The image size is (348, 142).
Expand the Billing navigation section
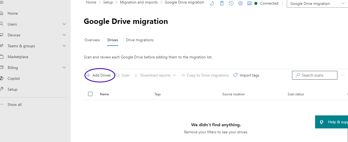[64, 68]
